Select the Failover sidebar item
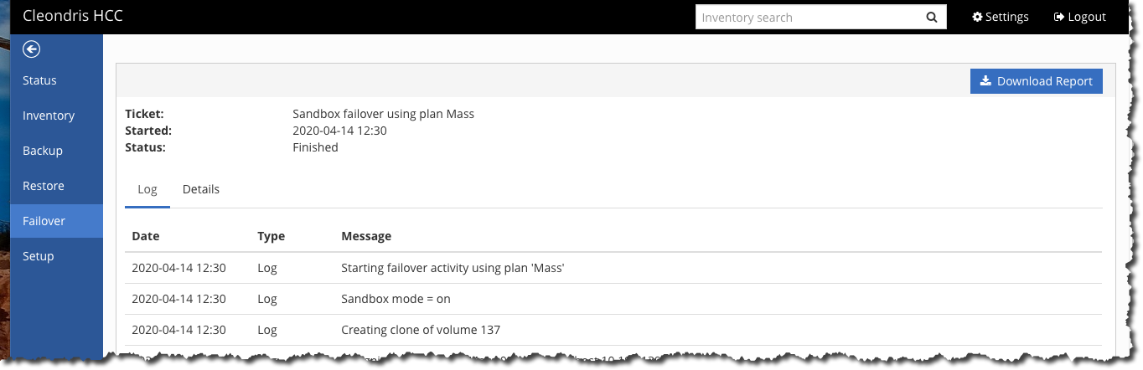 (x=57, y=221)
